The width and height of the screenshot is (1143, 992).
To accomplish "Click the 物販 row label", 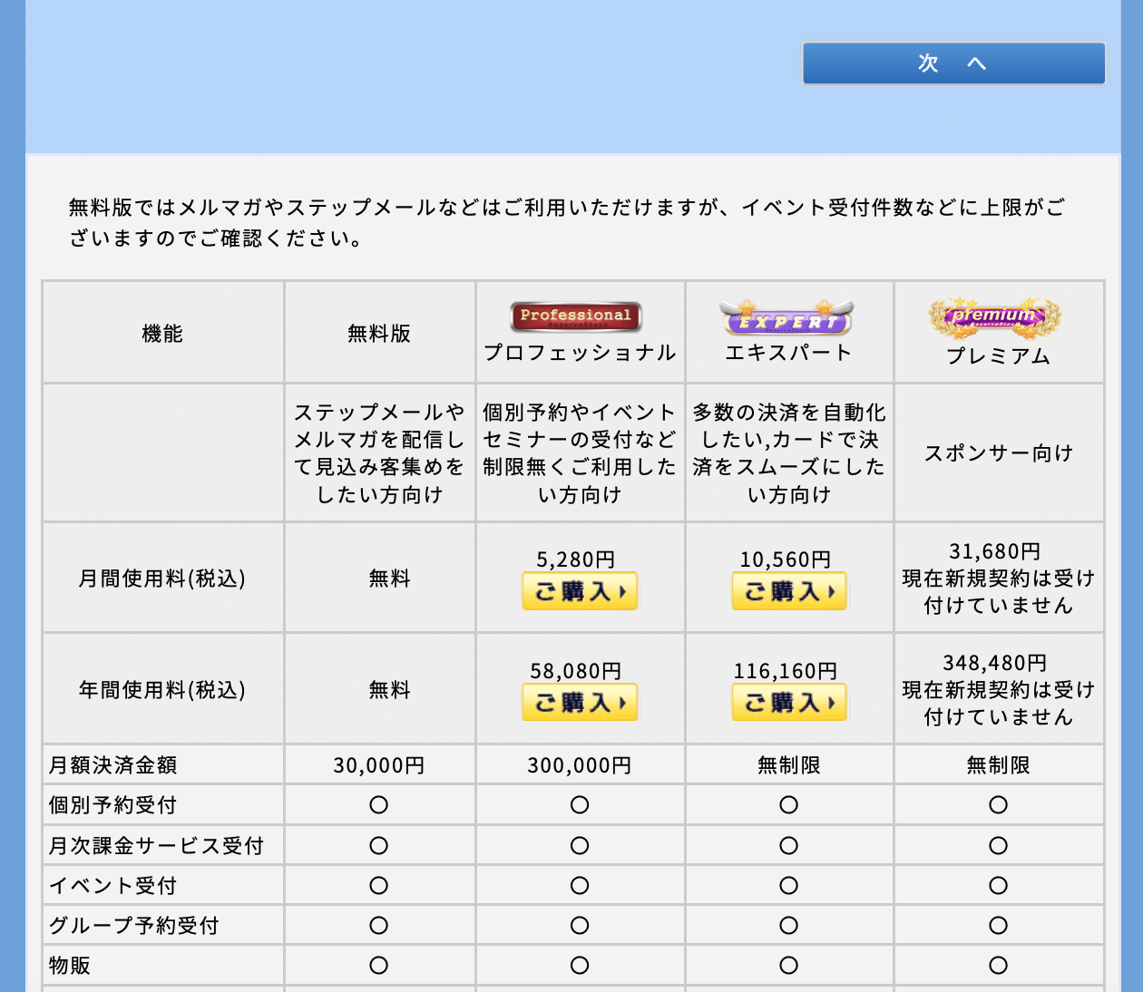I will [x=70, y=966].
